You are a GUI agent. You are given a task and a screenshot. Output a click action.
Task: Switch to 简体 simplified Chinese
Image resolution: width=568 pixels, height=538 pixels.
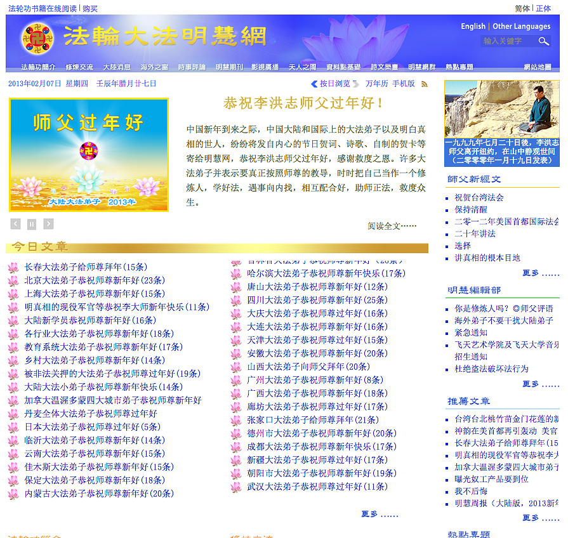pyautogui.click(x=522, y=8)
